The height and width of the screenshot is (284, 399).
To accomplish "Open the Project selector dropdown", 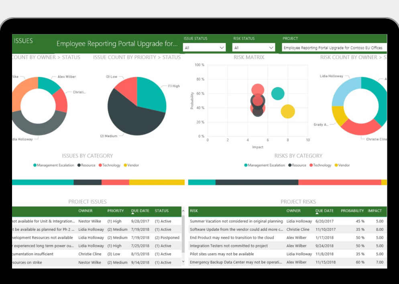I will [334, 48].
